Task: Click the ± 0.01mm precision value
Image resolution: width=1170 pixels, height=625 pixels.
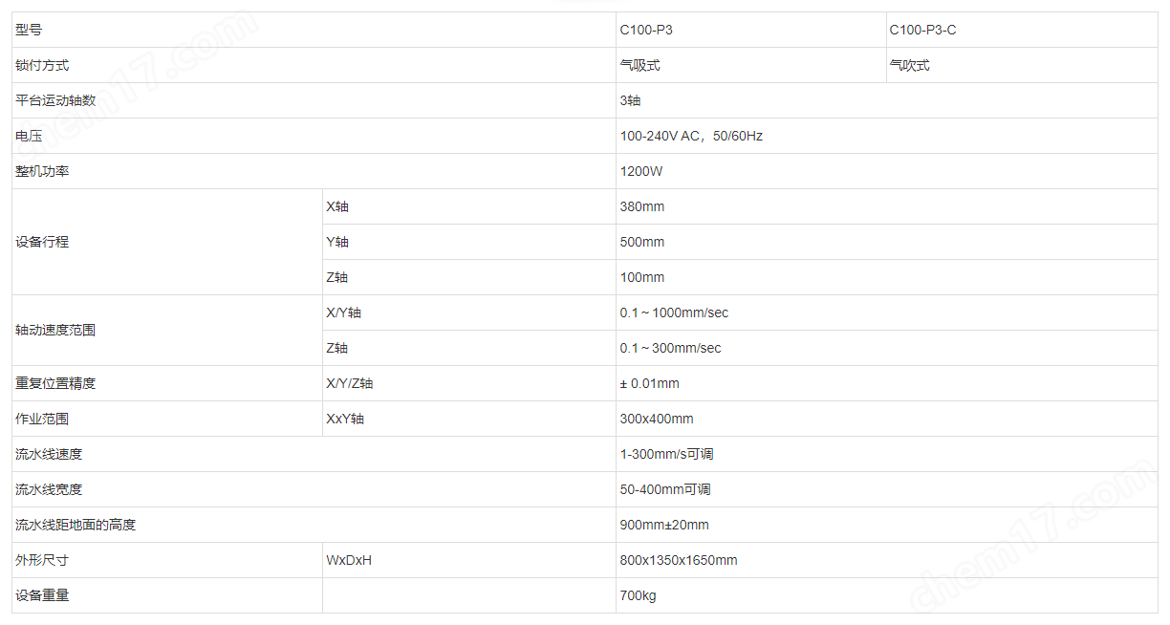Action: tap(650, 384)
